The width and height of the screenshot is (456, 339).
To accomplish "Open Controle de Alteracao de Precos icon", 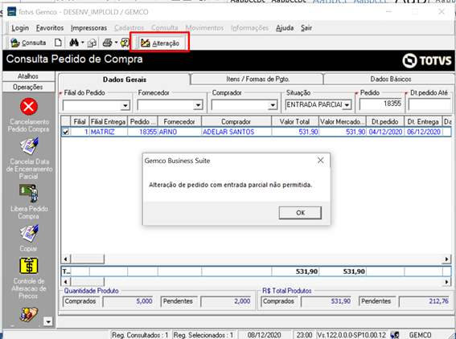I will click(29, 266).
